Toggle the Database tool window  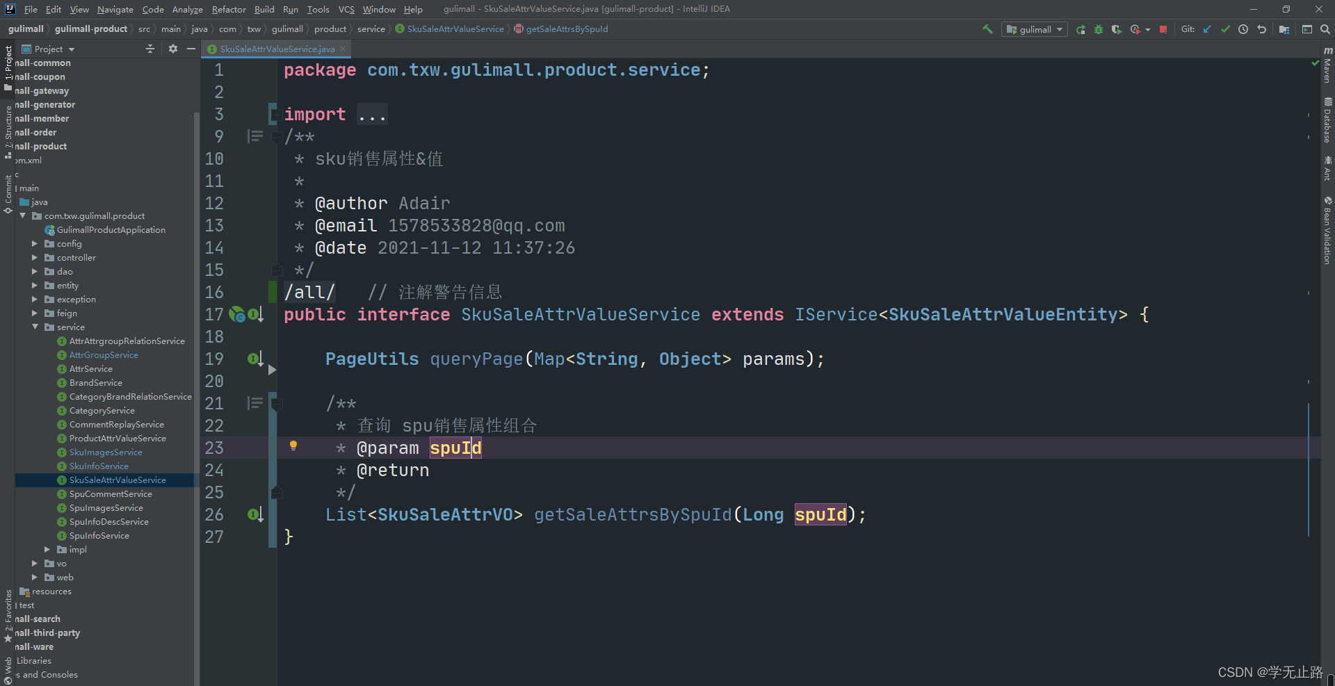pyautogui.click(x=1327, y=120)
